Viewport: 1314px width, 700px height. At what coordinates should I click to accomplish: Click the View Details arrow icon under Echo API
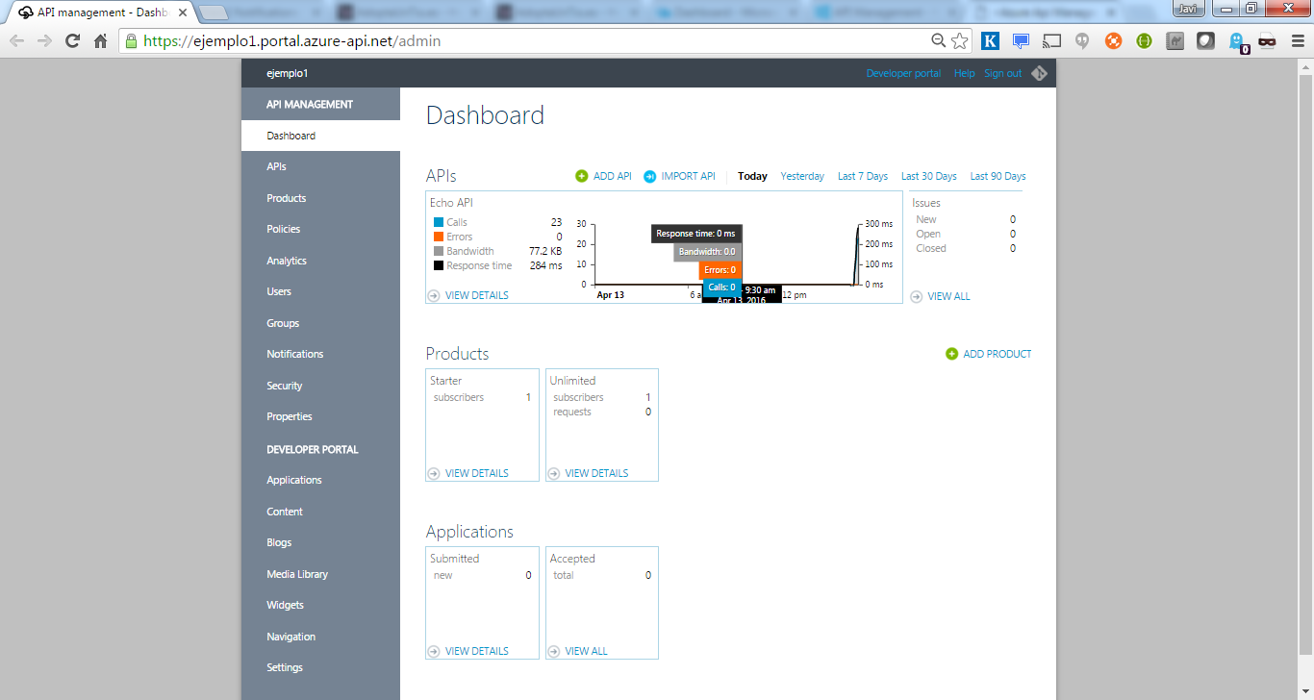coord(434,295)
